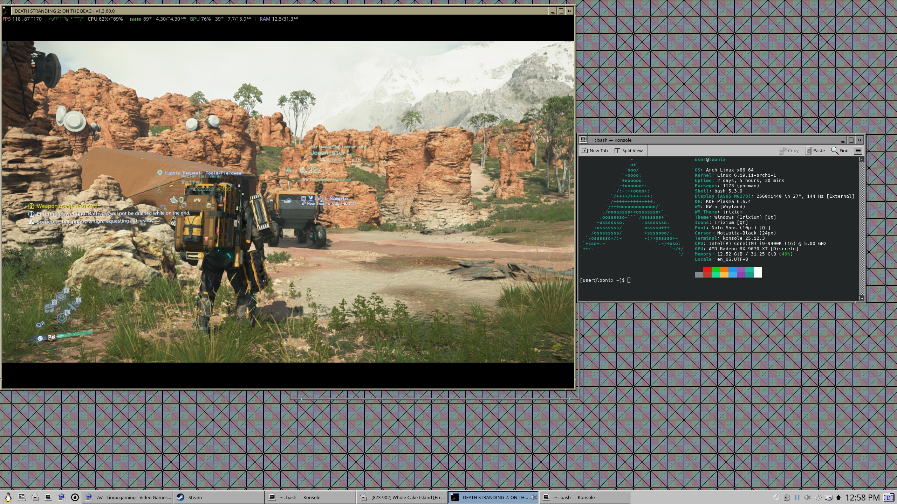Click the 12:58 PM clock
This screenshot has height=504, width=897.
(x=862, y=497)
